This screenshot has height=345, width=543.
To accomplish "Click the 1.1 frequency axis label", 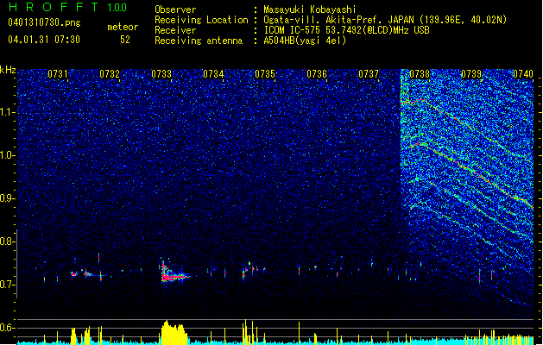I will 7,112.
